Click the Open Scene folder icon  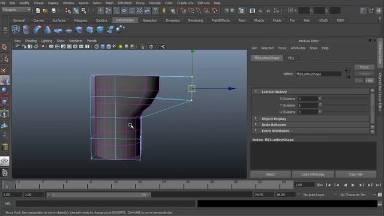pos(46,11)
